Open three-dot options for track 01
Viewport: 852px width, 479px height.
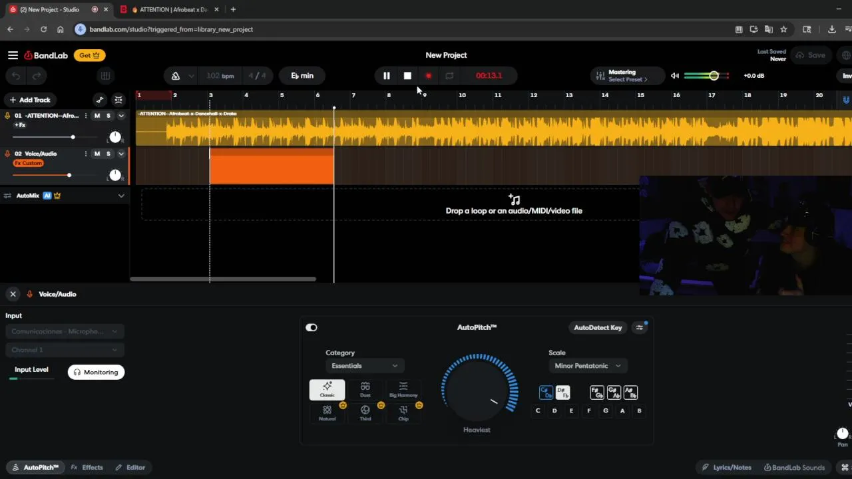pyautogui.click(x=85, y=116)
